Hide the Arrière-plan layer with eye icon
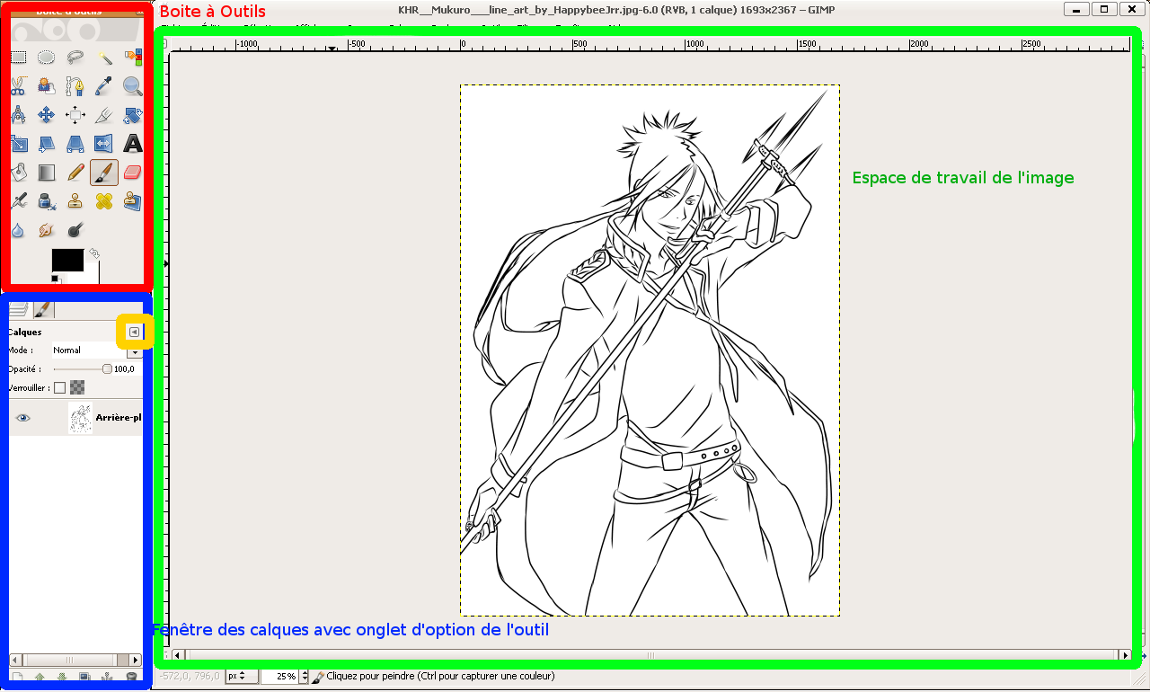Image resolution: width=1150 pixels, height=692 pixels. click(x=23, y=418)
